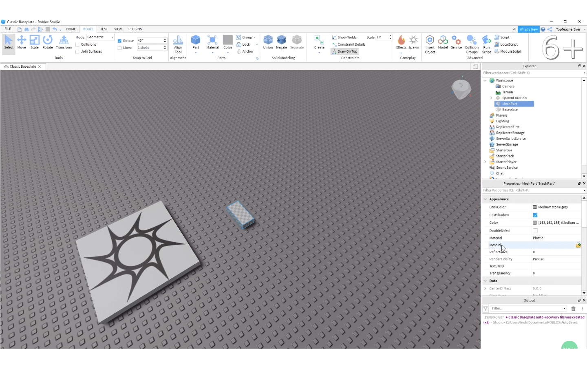Insert a new Part
The width and height of the screenshot is (587, 367).
coord(196,42)
